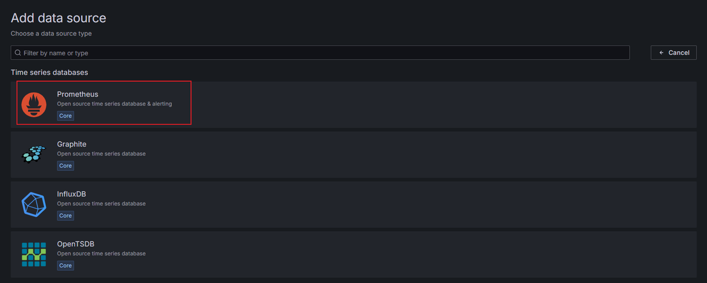This screenshot has height=283, width=707.
Task: Click Prometheus description mentioning alerting
Action: [x=114, y=104]
